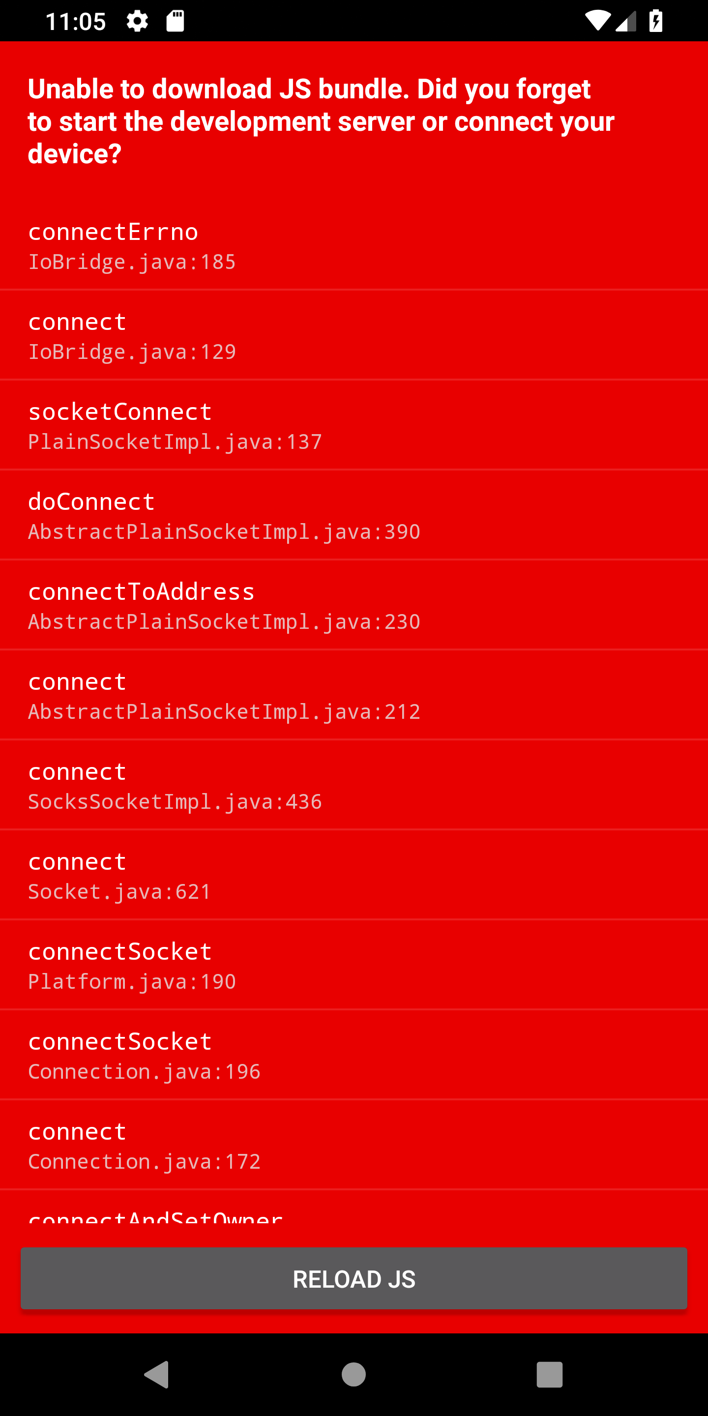Select the socketConnect stack frame
The width and height of the screenshot is (708, 1416).
click(x=354, y=424)
